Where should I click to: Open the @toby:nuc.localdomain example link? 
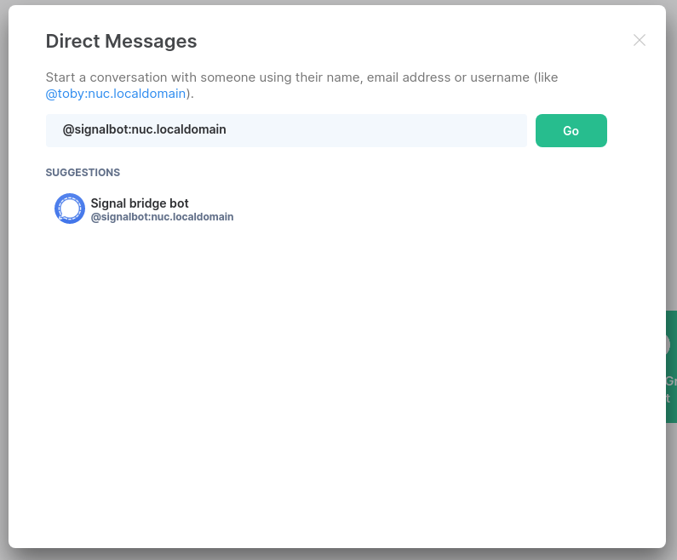pos(116,94)
